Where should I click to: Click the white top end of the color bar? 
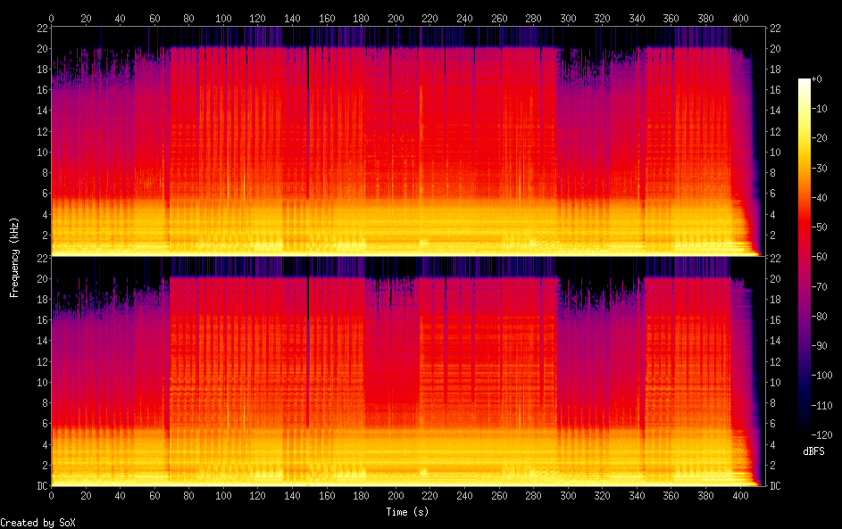tap(804, 82)
